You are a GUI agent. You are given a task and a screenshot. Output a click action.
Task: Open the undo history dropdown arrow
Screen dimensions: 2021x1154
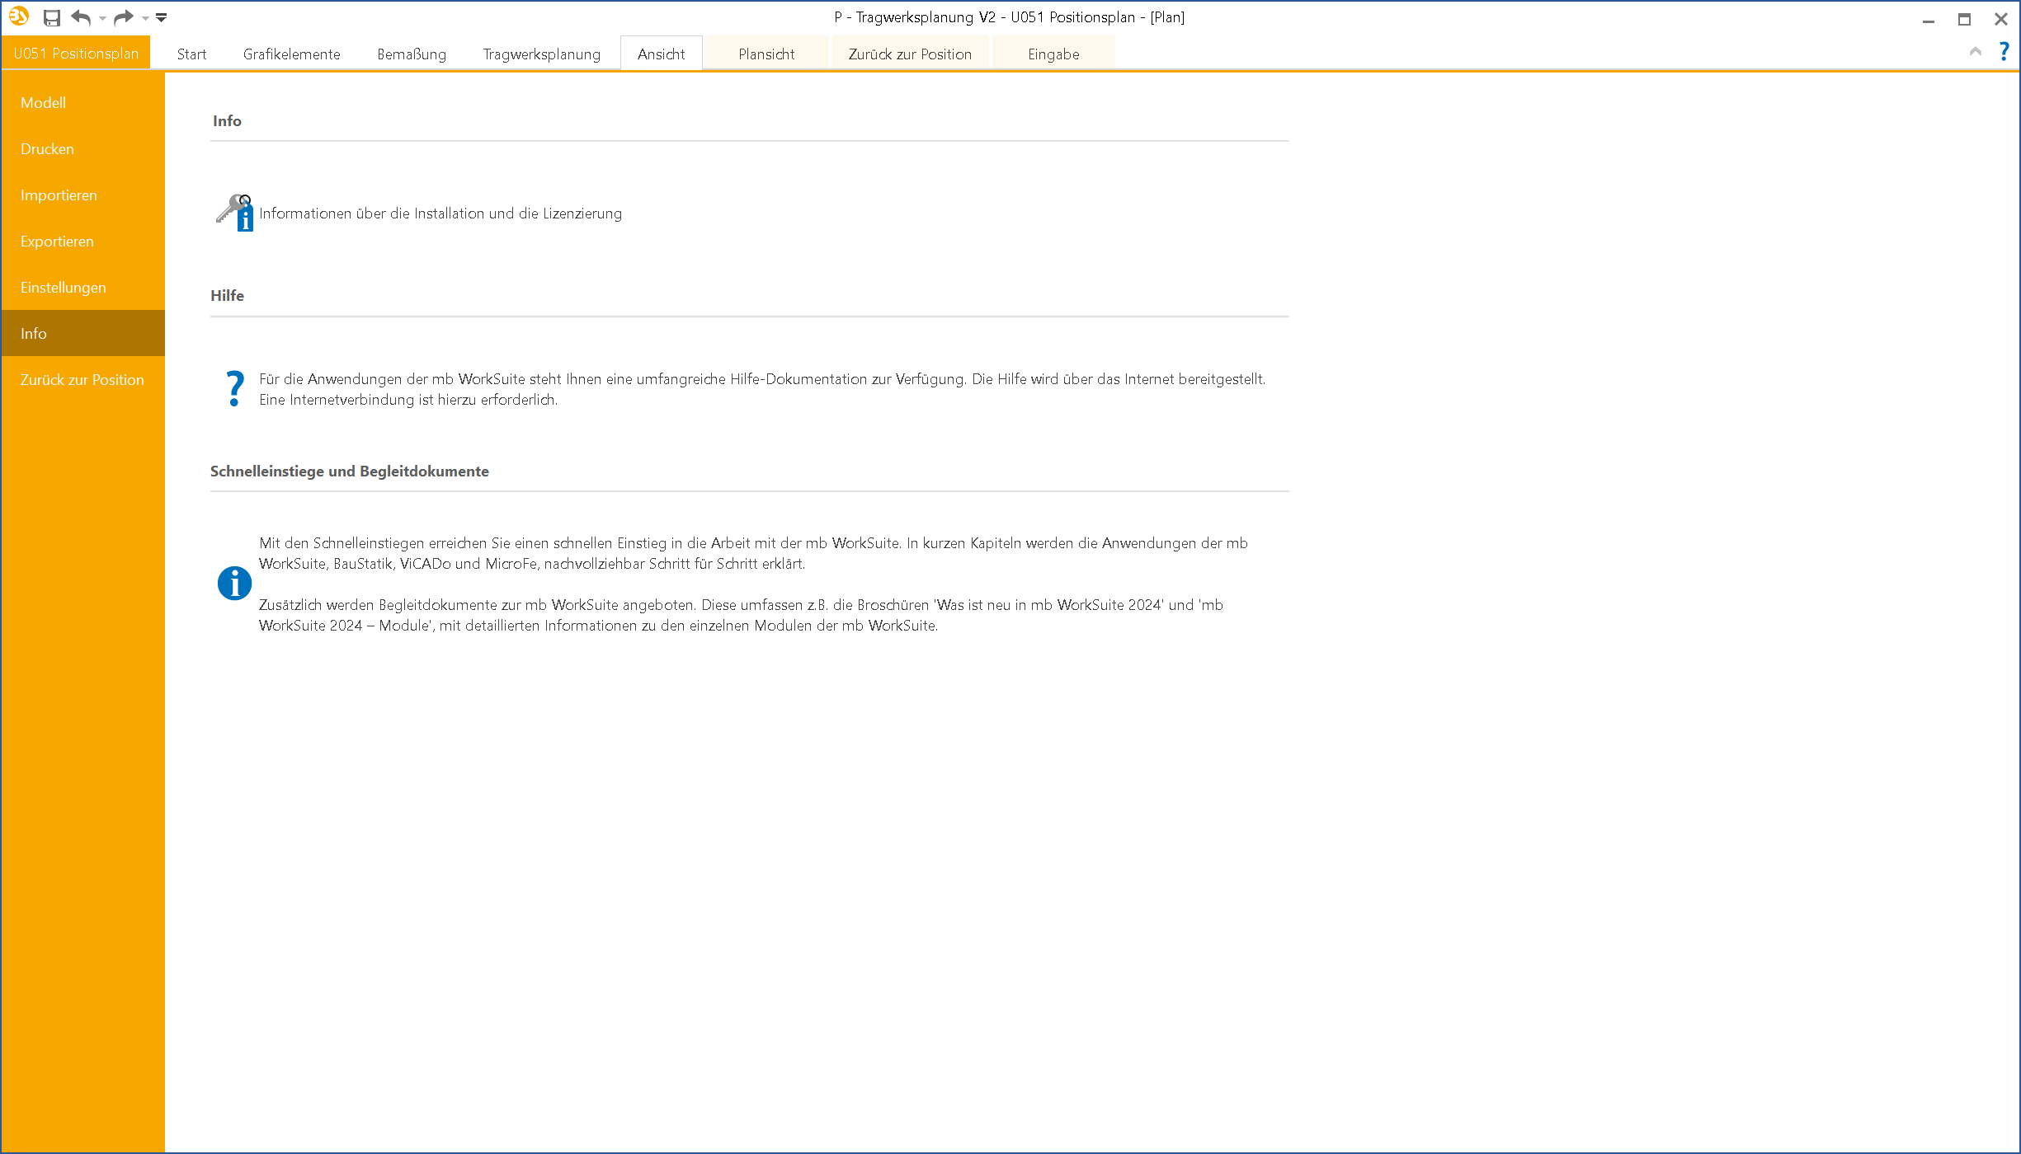(103, 18)
